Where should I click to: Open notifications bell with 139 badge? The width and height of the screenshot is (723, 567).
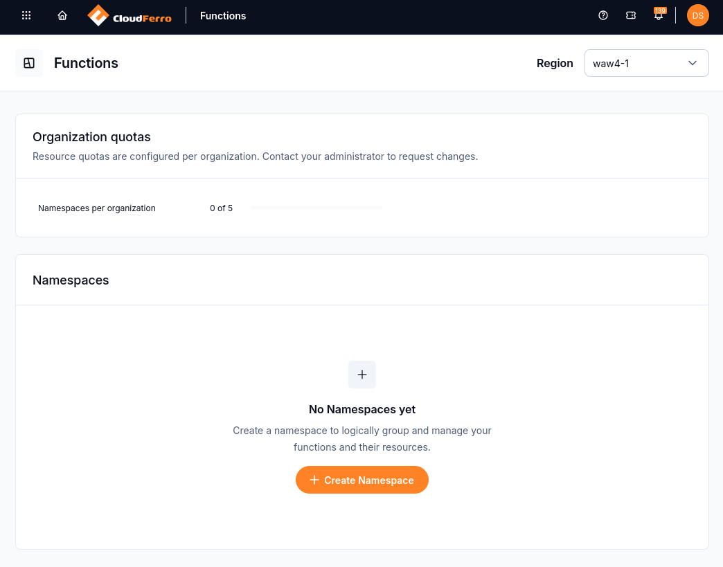tap(659, 15)
